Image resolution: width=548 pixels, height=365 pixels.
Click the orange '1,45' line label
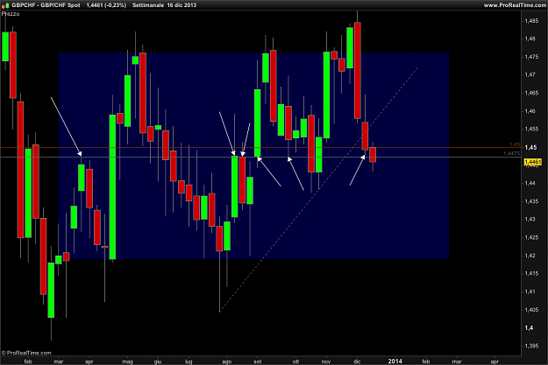pyautogui.click(x=515, y=144)
